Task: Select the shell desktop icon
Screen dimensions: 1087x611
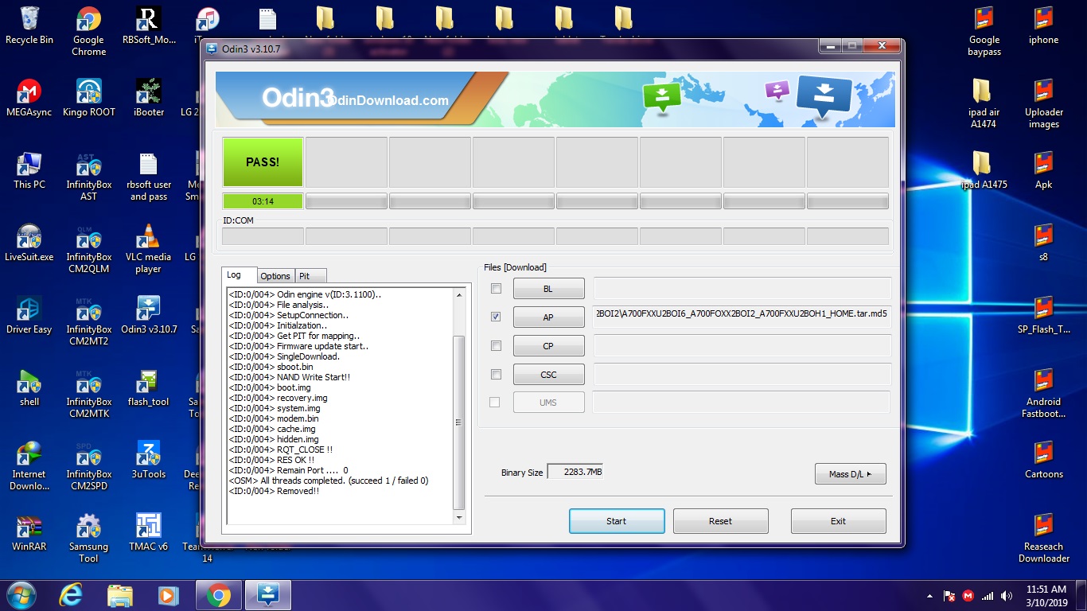Action: coord(29,387)
